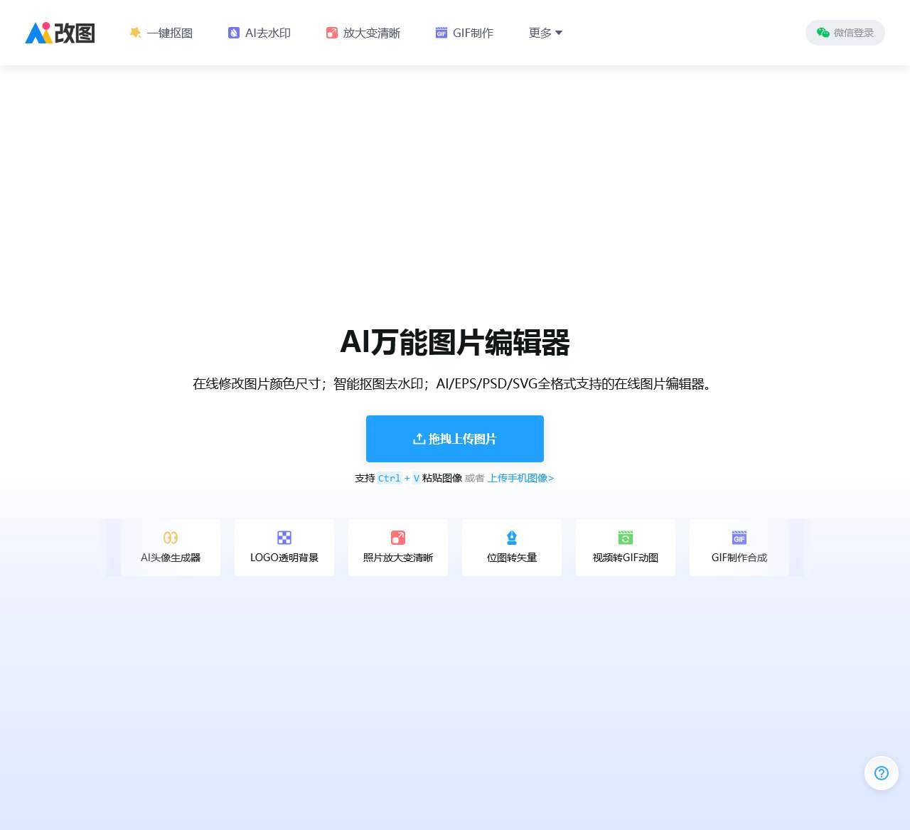Click the LOGO透明背景 checkerboard icon
This screenshot has height=830, width=910.
284,538
